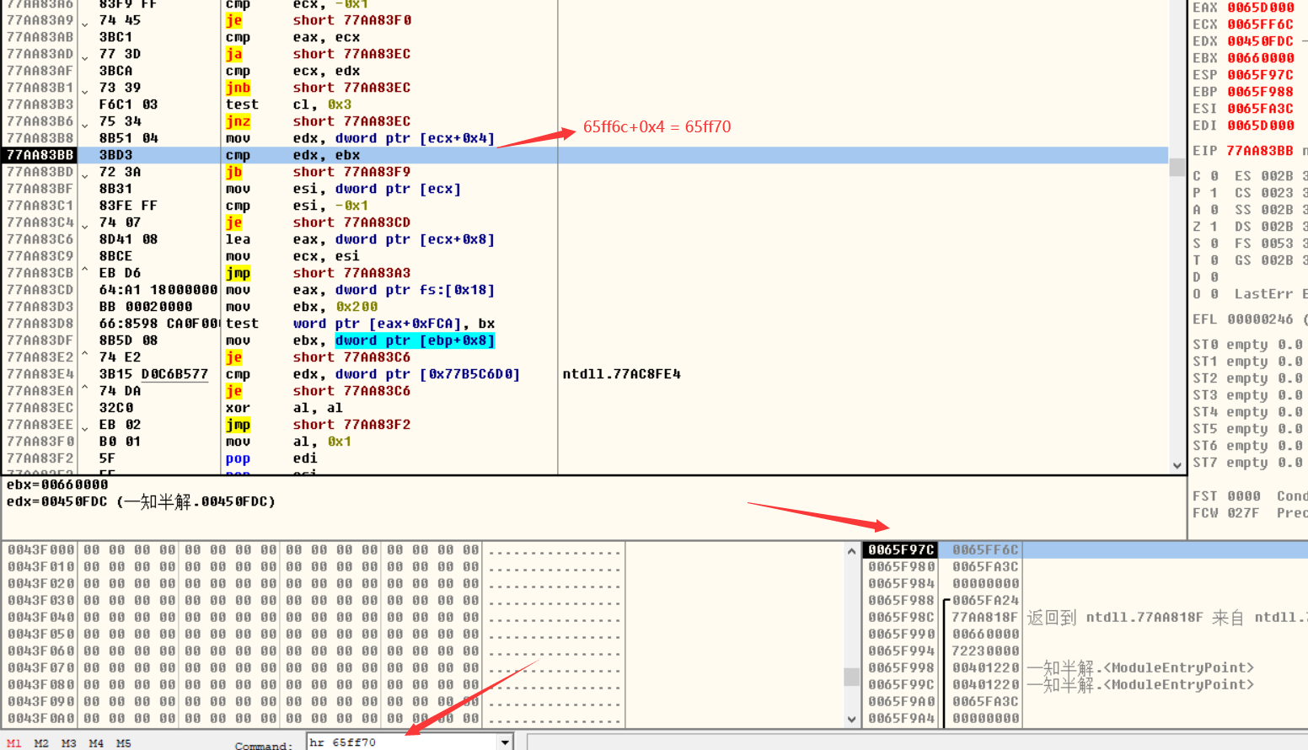Select stack address 0065F998
Image resolution: width=1308 pixels, height=750 pixels.
[901, 667]
